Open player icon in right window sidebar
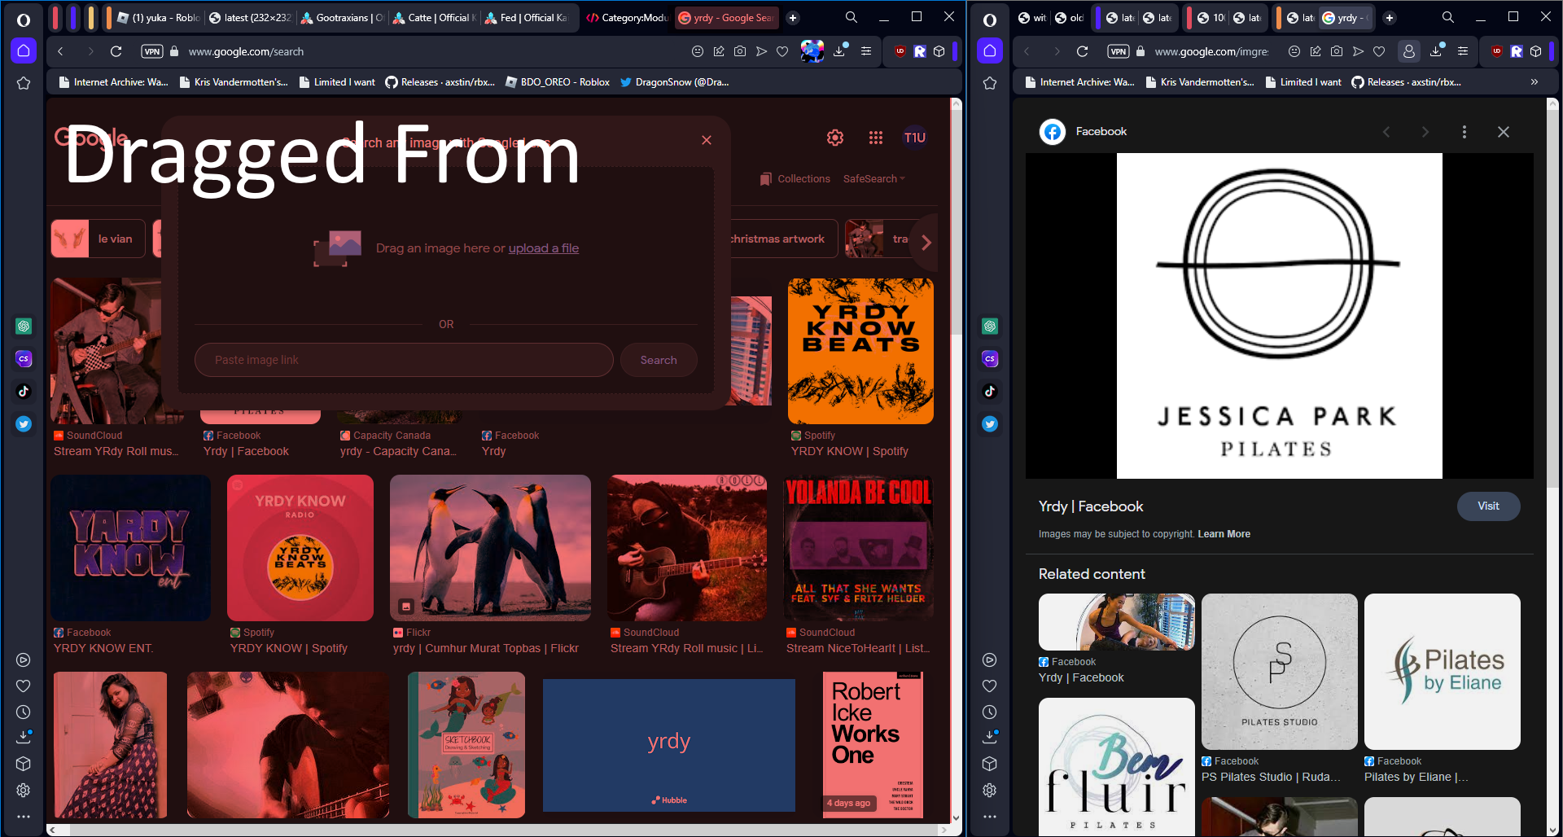The image size is (1563, 837). pos(990,660)
